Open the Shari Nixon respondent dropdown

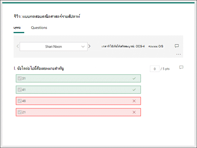pos(54,47)
